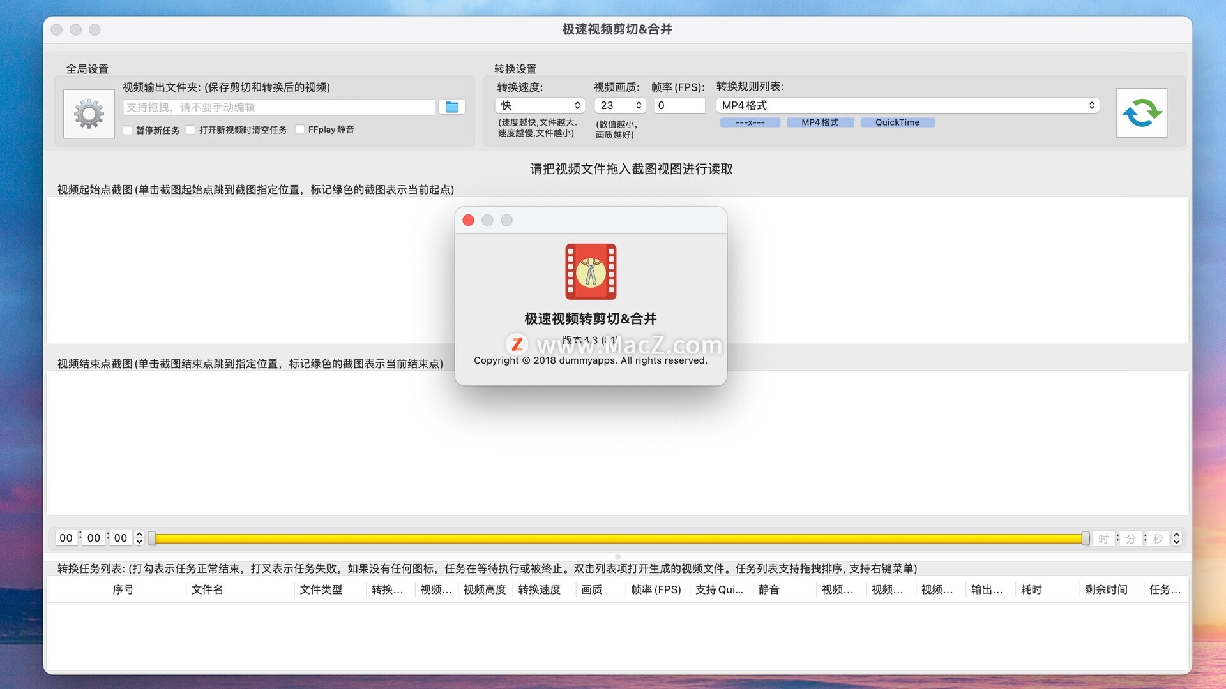Click the film scissors app icon
1226x689 pixels.
(591, 272)
